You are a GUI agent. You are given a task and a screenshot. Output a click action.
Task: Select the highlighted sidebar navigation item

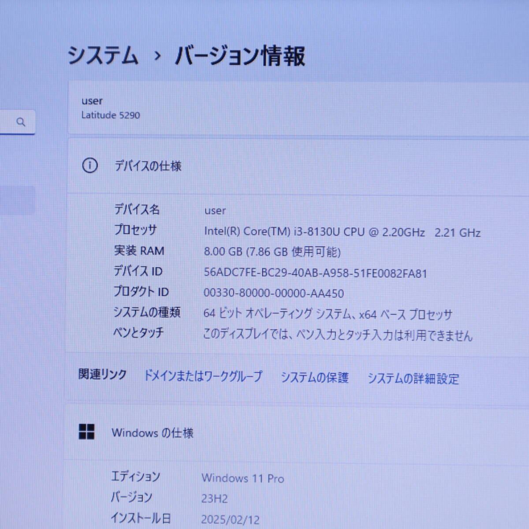[x=17, y=200]
